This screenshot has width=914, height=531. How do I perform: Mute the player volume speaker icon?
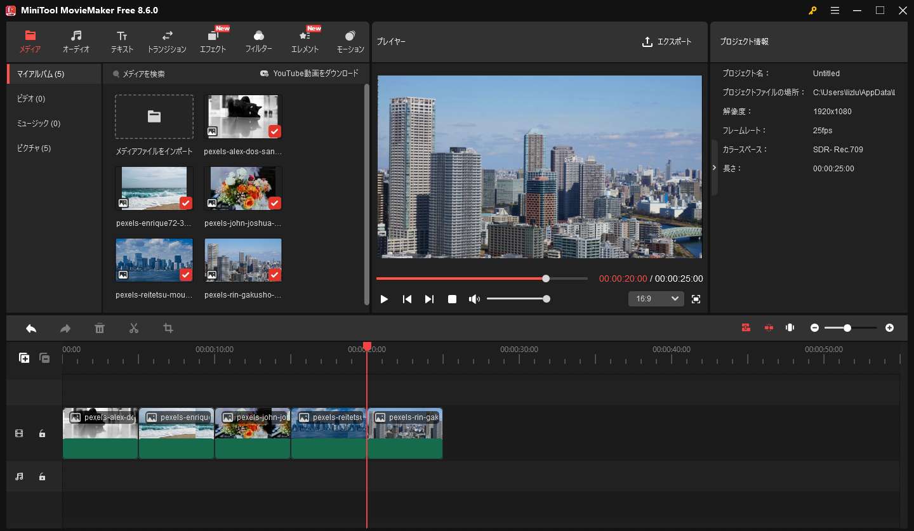tap(474, 298)
